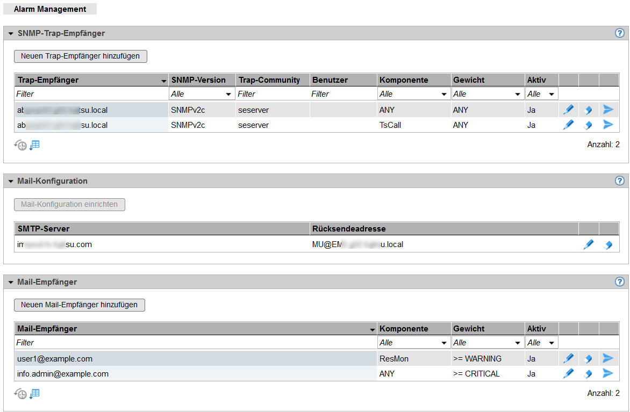Remove the mail configuration (eraser icon)

coord(608,245)
